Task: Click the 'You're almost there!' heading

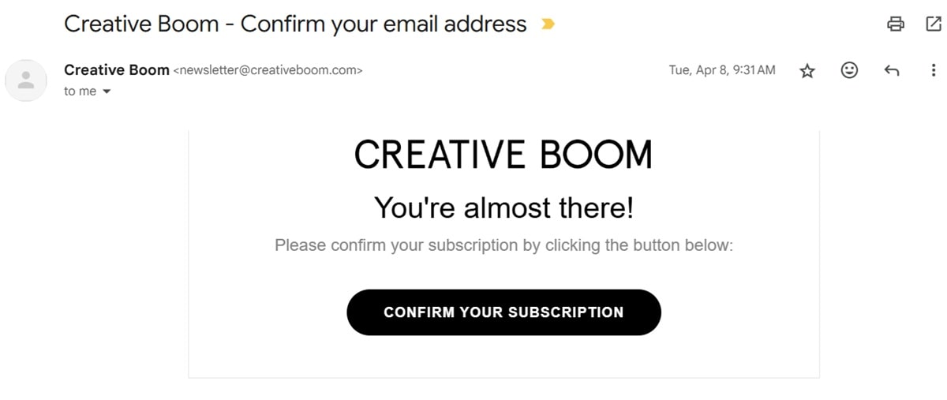Action: [x=503, y=208]
